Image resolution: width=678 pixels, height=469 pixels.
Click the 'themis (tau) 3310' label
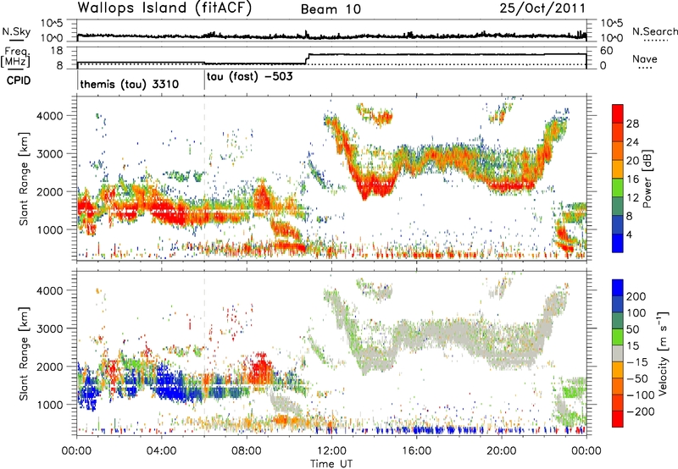tap(130, 84)
